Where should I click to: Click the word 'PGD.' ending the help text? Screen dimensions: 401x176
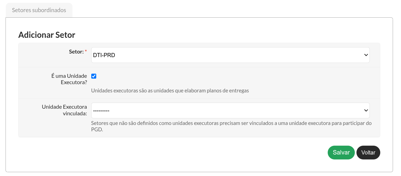click(97, 130)
